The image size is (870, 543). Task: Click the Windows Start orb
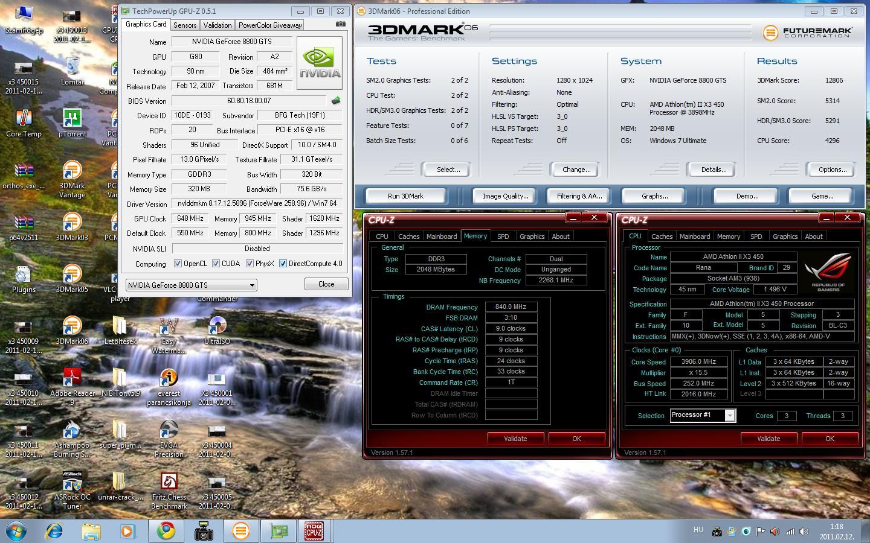pos(15,532)
